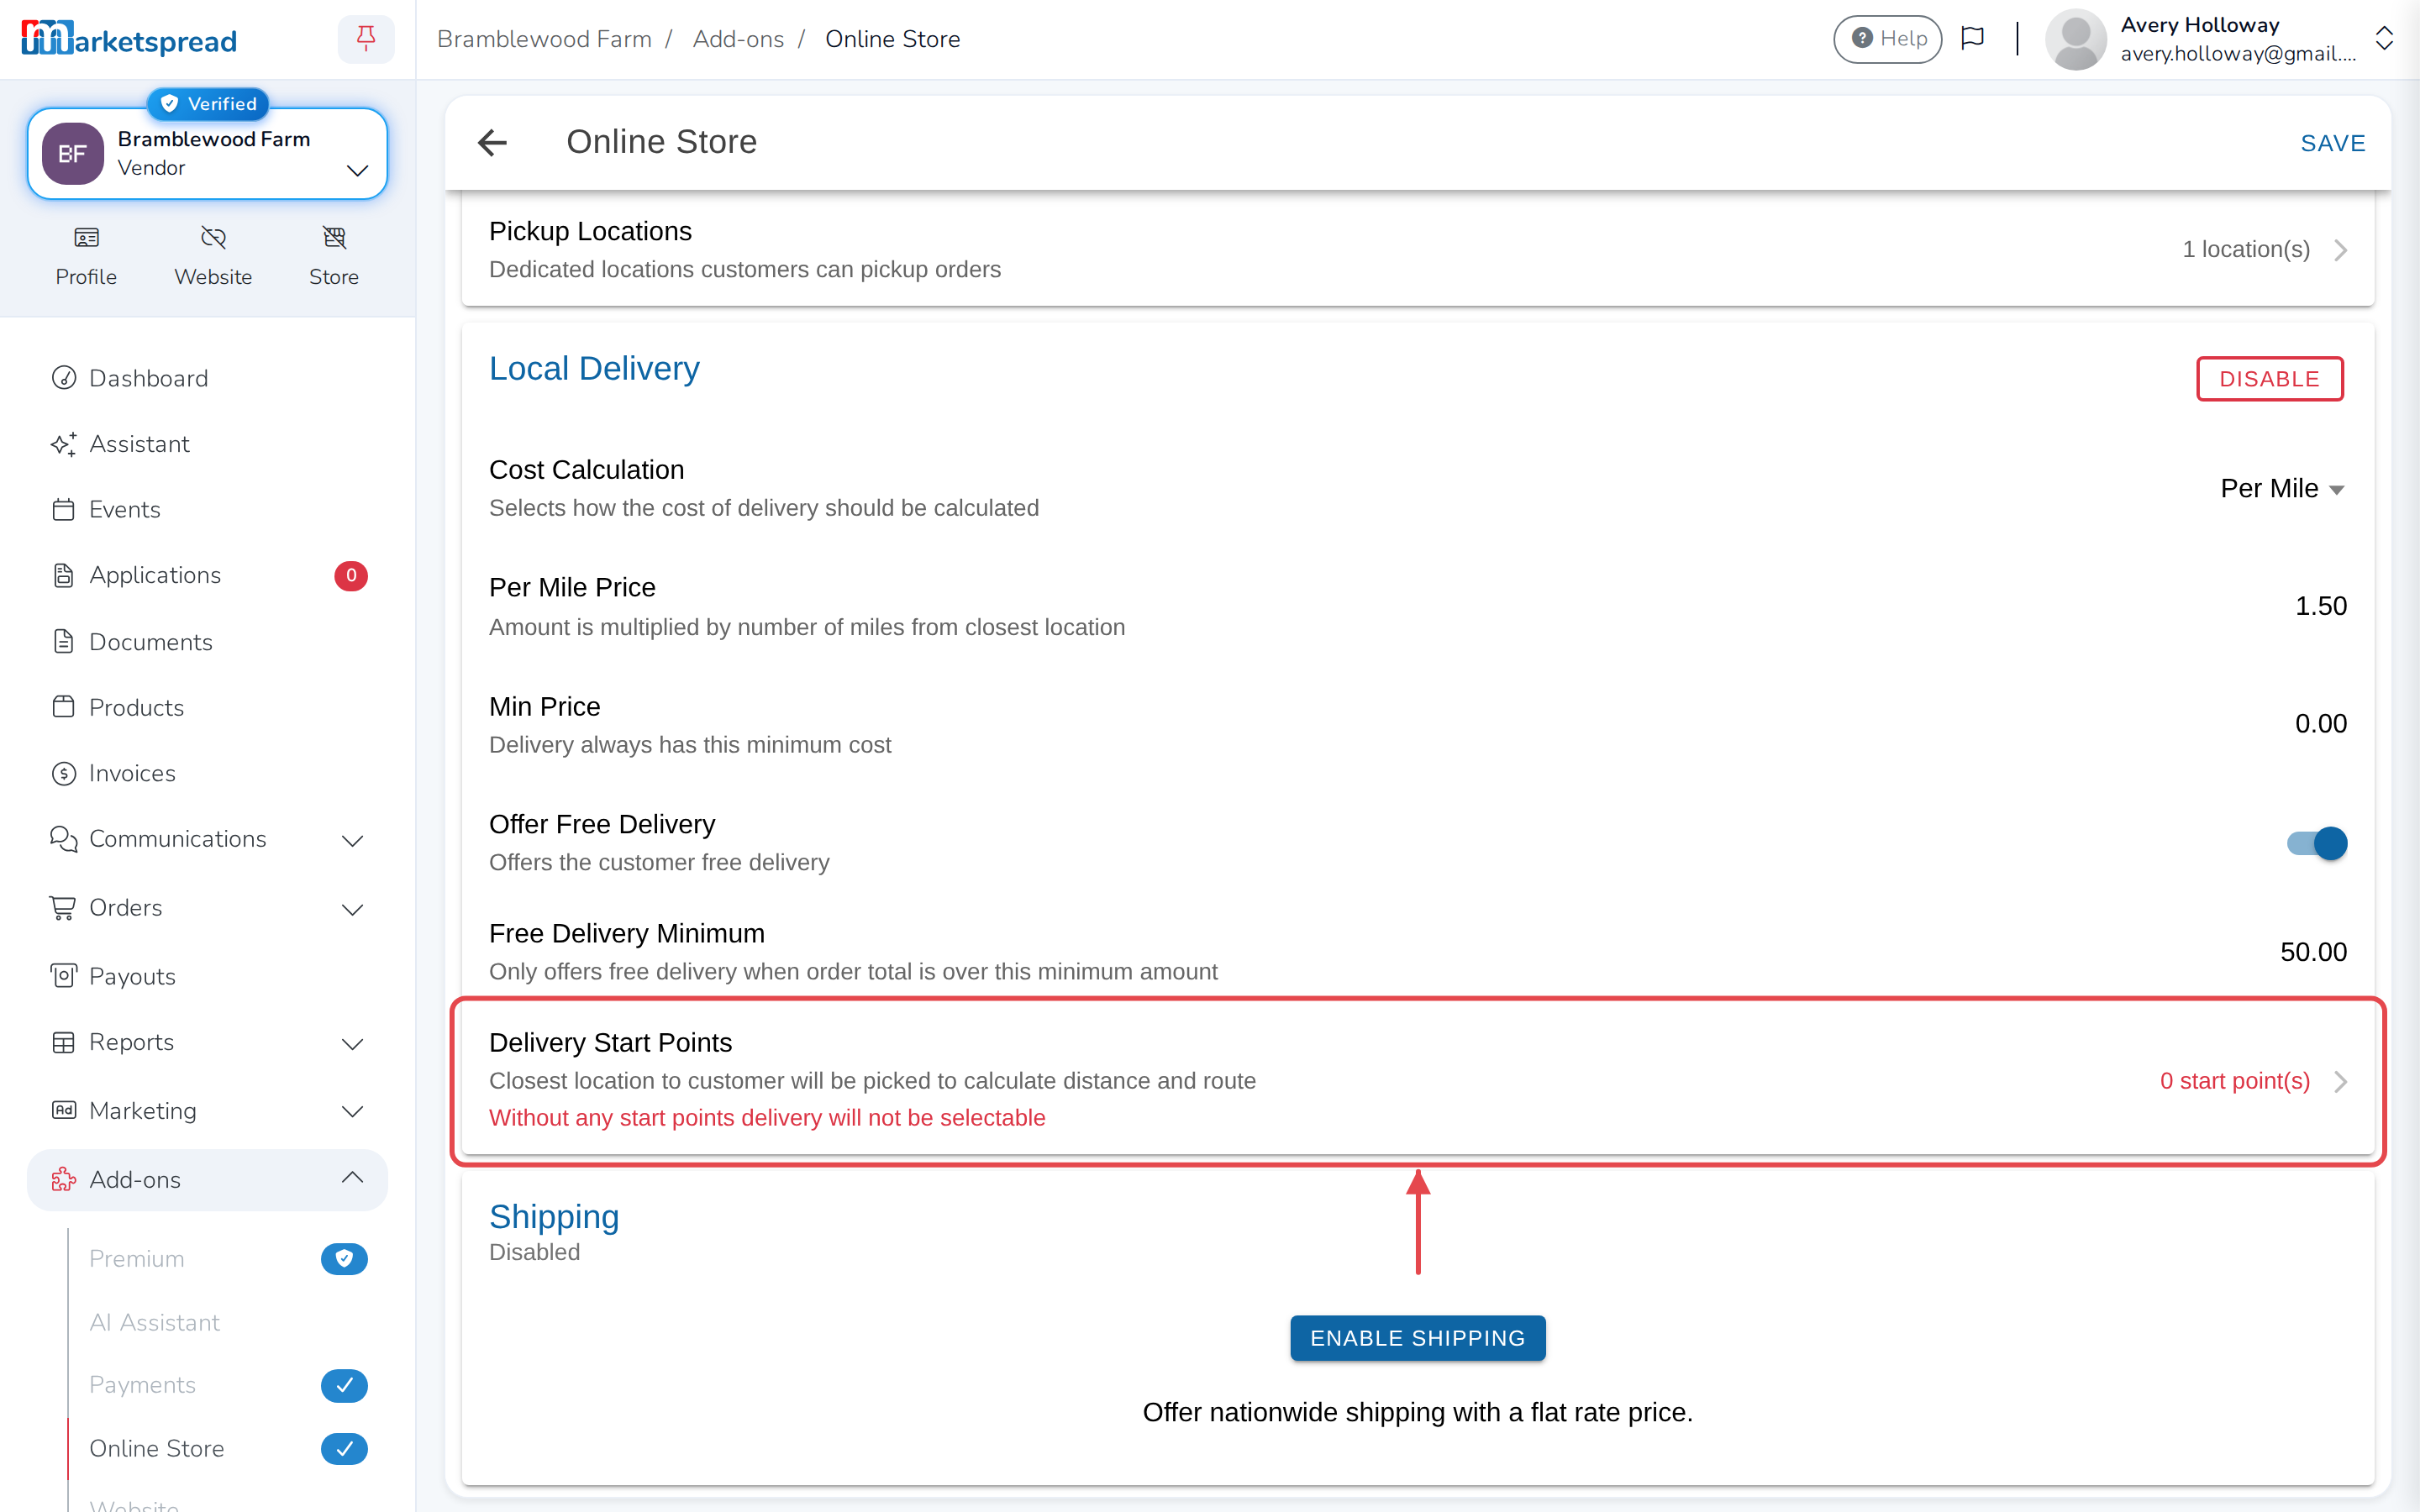Click the Avery Holloway avatar
2420x1512 pixels.
pyautogui.click(x=2075, y=39)
